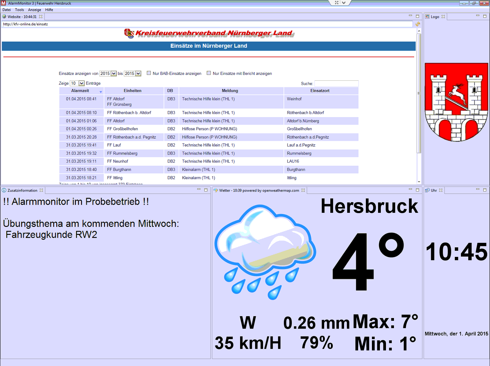Click the refresh icon beside the URL bar
Viewport: 490px width, 366px height.
[x=418, y=24]
